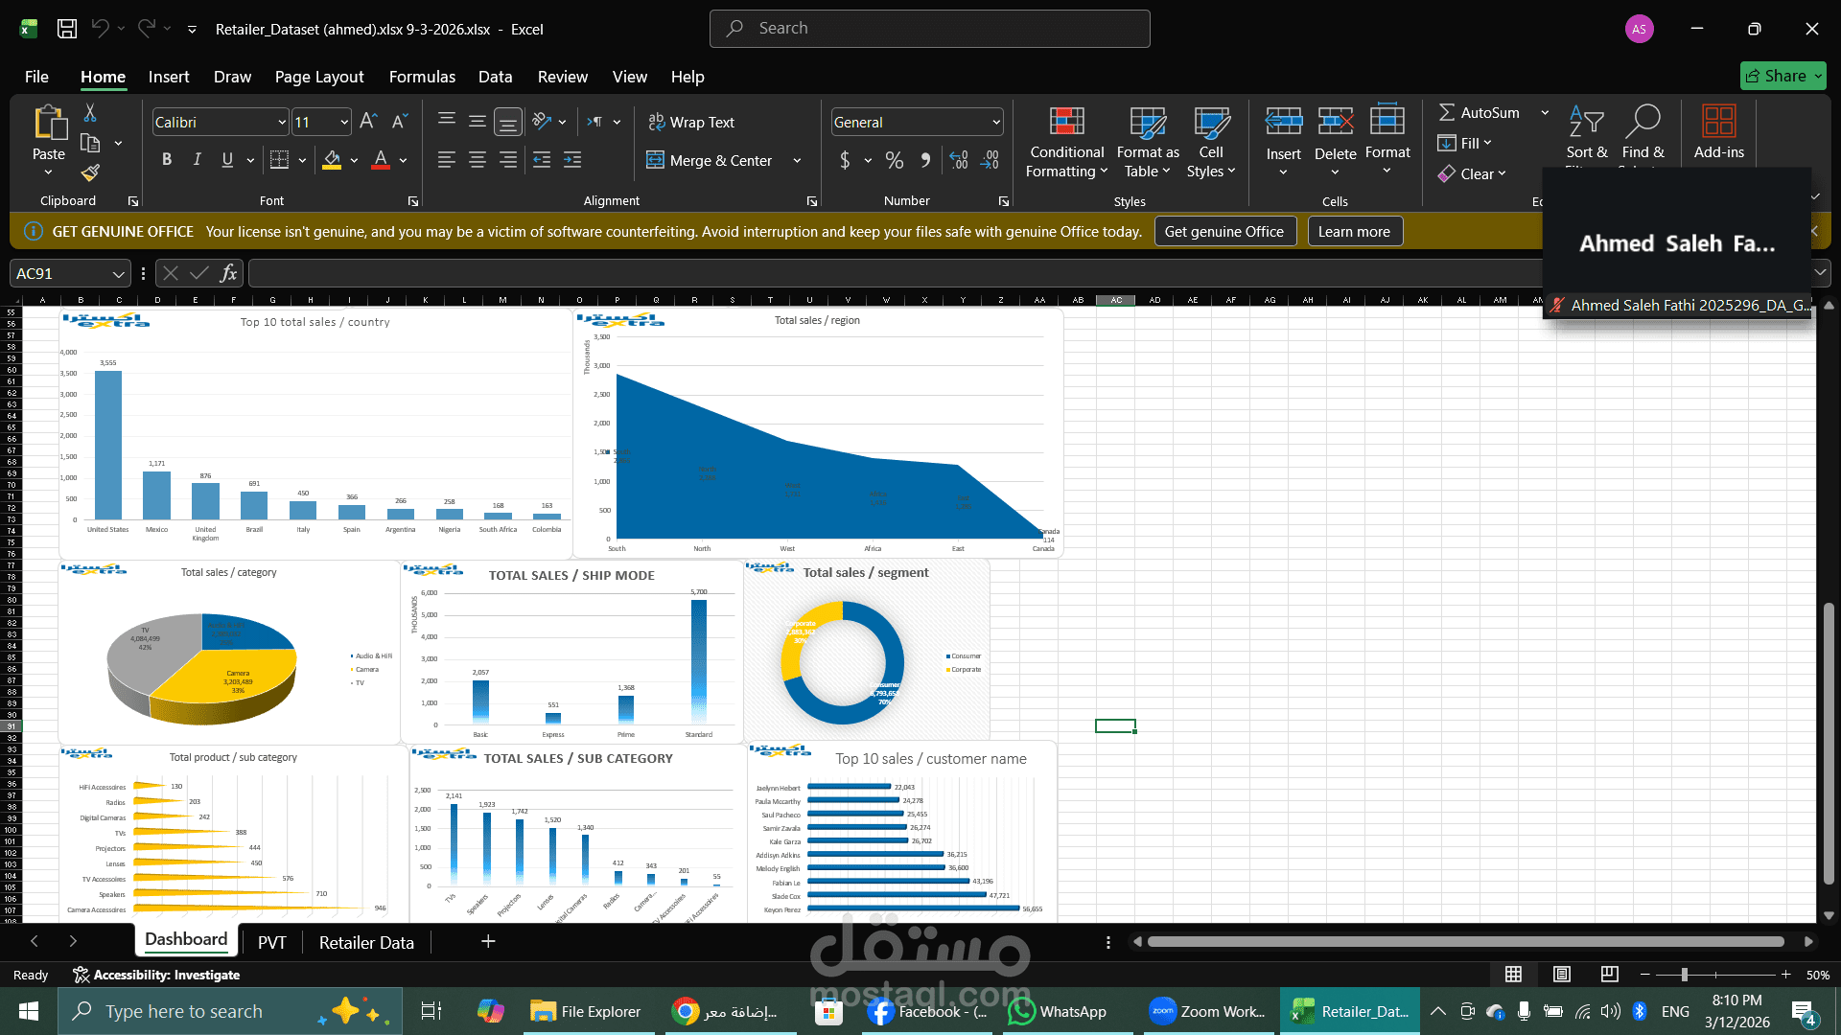Screen dimensions: 1841x1035
Task: Click the Center alignment icon
Action: [x=478, y=160]
